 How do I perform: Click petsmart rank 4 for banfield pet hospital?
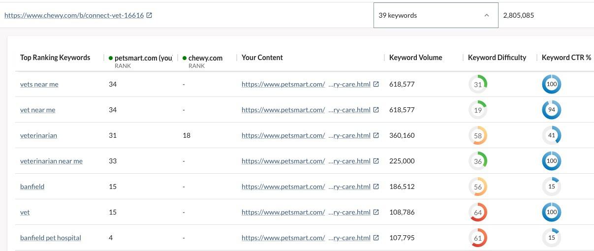pos(111,238)
